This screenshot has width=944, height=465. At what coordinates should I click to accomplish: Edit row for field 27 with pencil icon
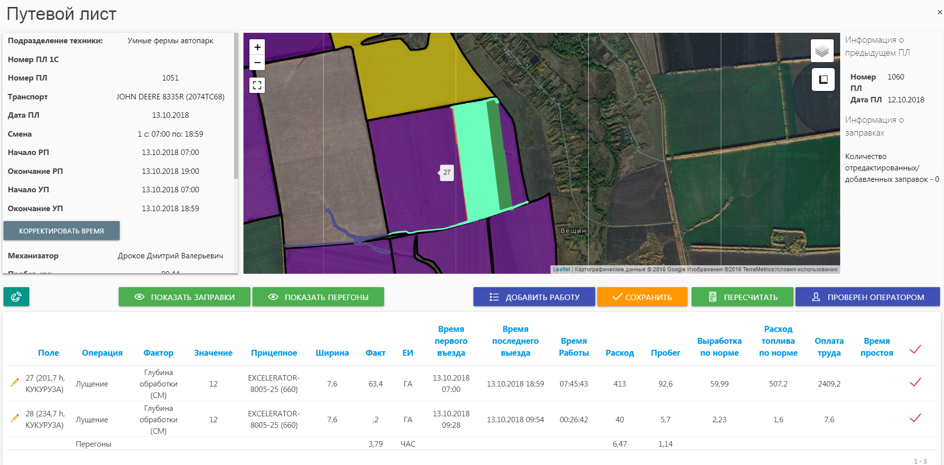point(15,382)
